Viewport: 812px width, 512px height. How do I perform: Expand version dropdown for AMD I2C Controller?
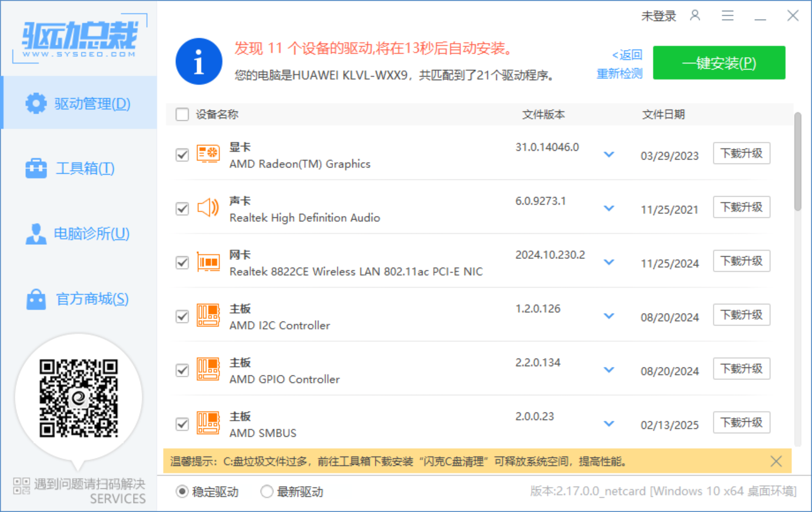click(x=609, y=316)
